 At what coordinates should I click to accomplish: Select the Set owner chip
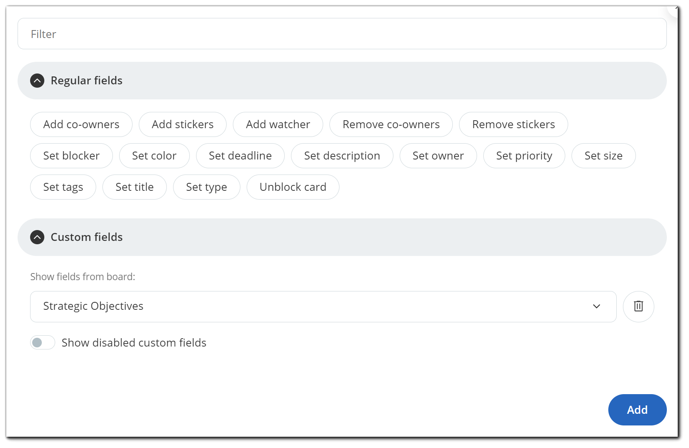438,156
